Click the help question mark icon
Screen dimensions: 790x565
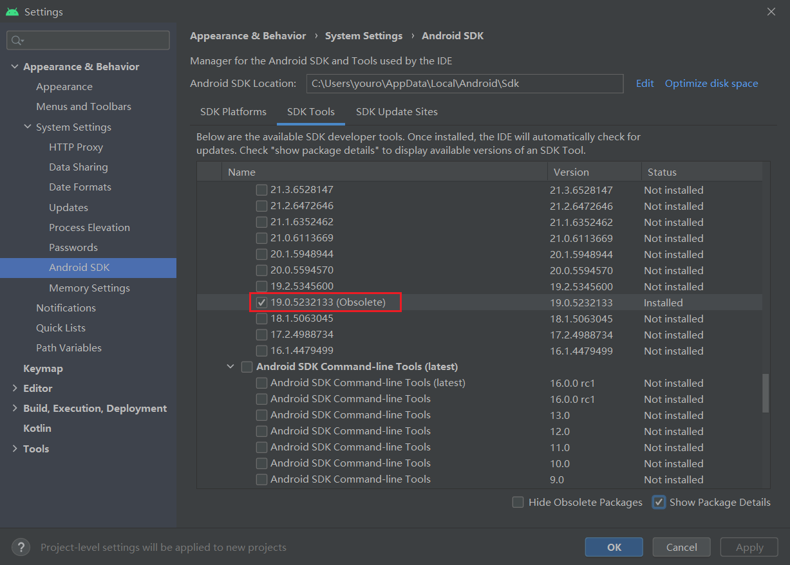[x=21, y=547]
